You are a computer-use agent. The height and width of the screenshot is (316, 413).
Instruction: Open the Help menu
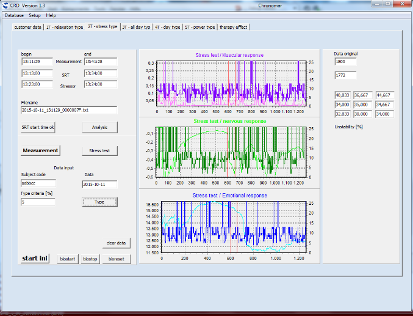click(51, 15)
